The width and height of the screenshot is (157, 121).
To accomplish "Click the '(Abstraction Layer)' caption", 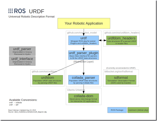I will coord(83,62).
